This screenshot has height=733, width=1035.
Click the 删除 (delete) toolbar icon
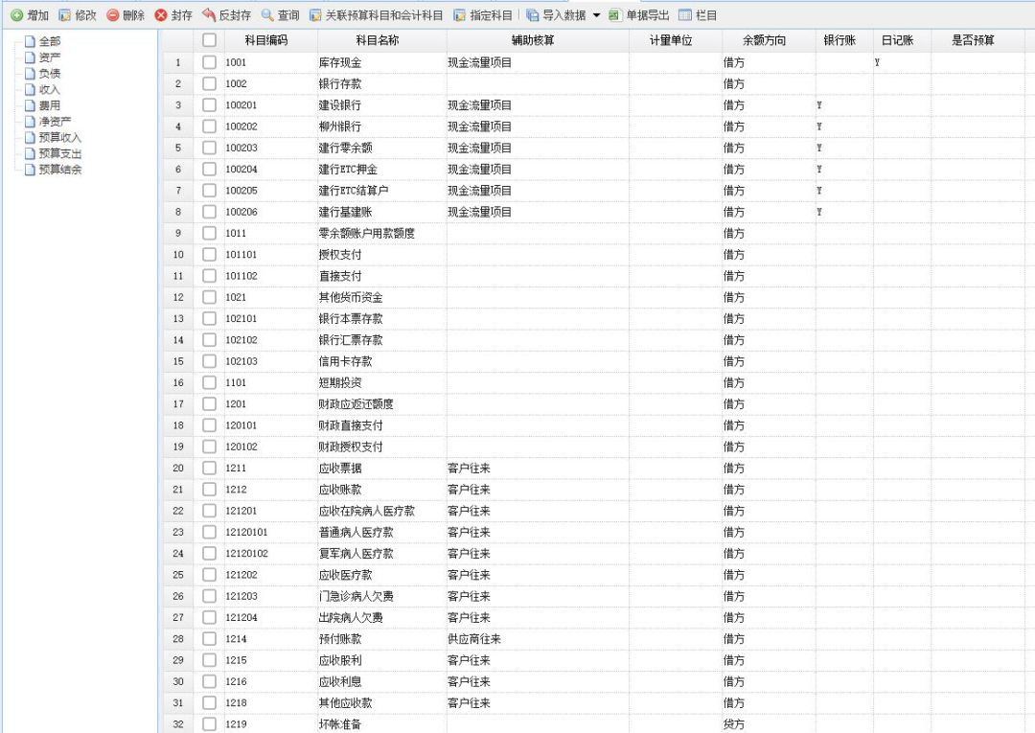click(113, 15)
